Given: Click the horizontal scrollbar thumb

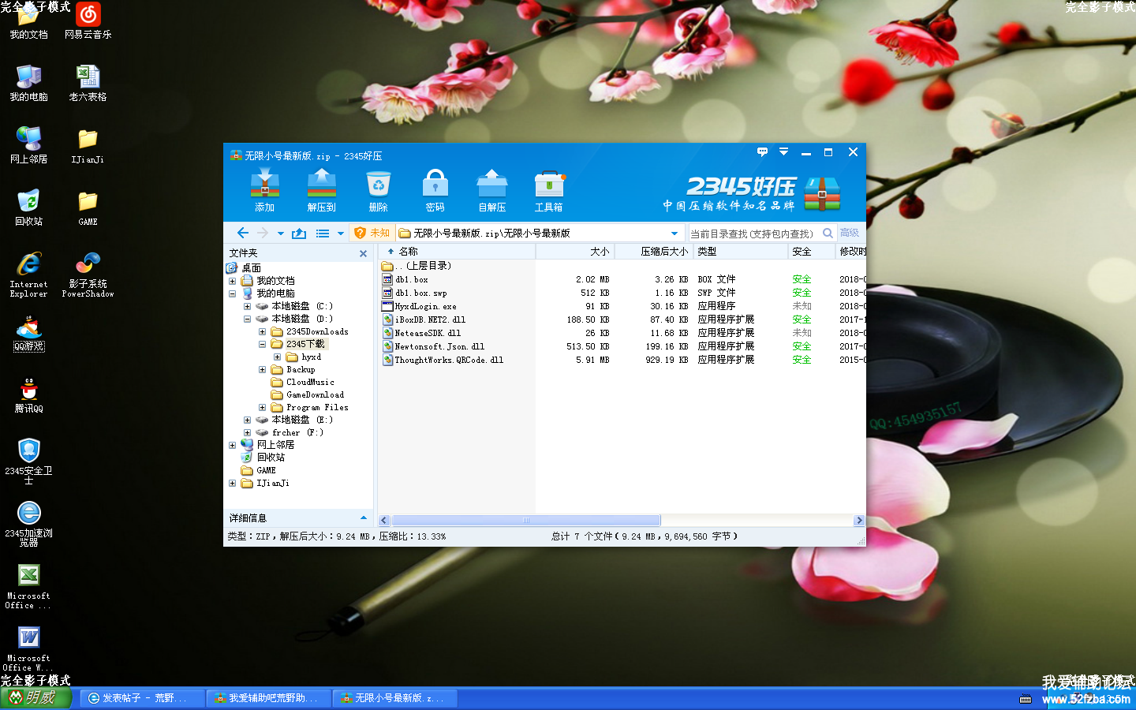Looking at the screenshot, I should pyautogui.click(x=525, y=521).
